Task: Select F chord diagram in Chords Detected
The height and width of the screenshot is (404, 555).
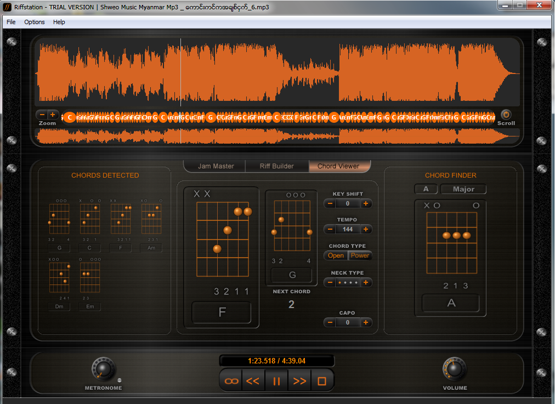Action: coord(120,219)
